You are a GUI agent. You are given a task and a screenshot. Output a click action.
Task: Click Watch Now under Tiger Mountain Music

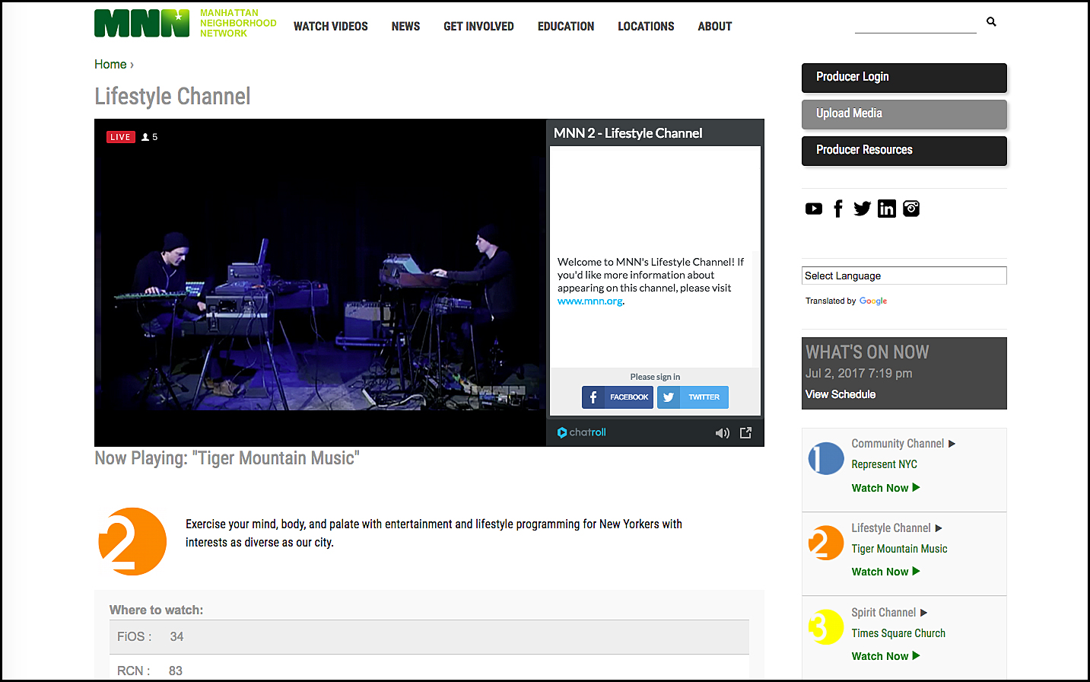point(885,572)
